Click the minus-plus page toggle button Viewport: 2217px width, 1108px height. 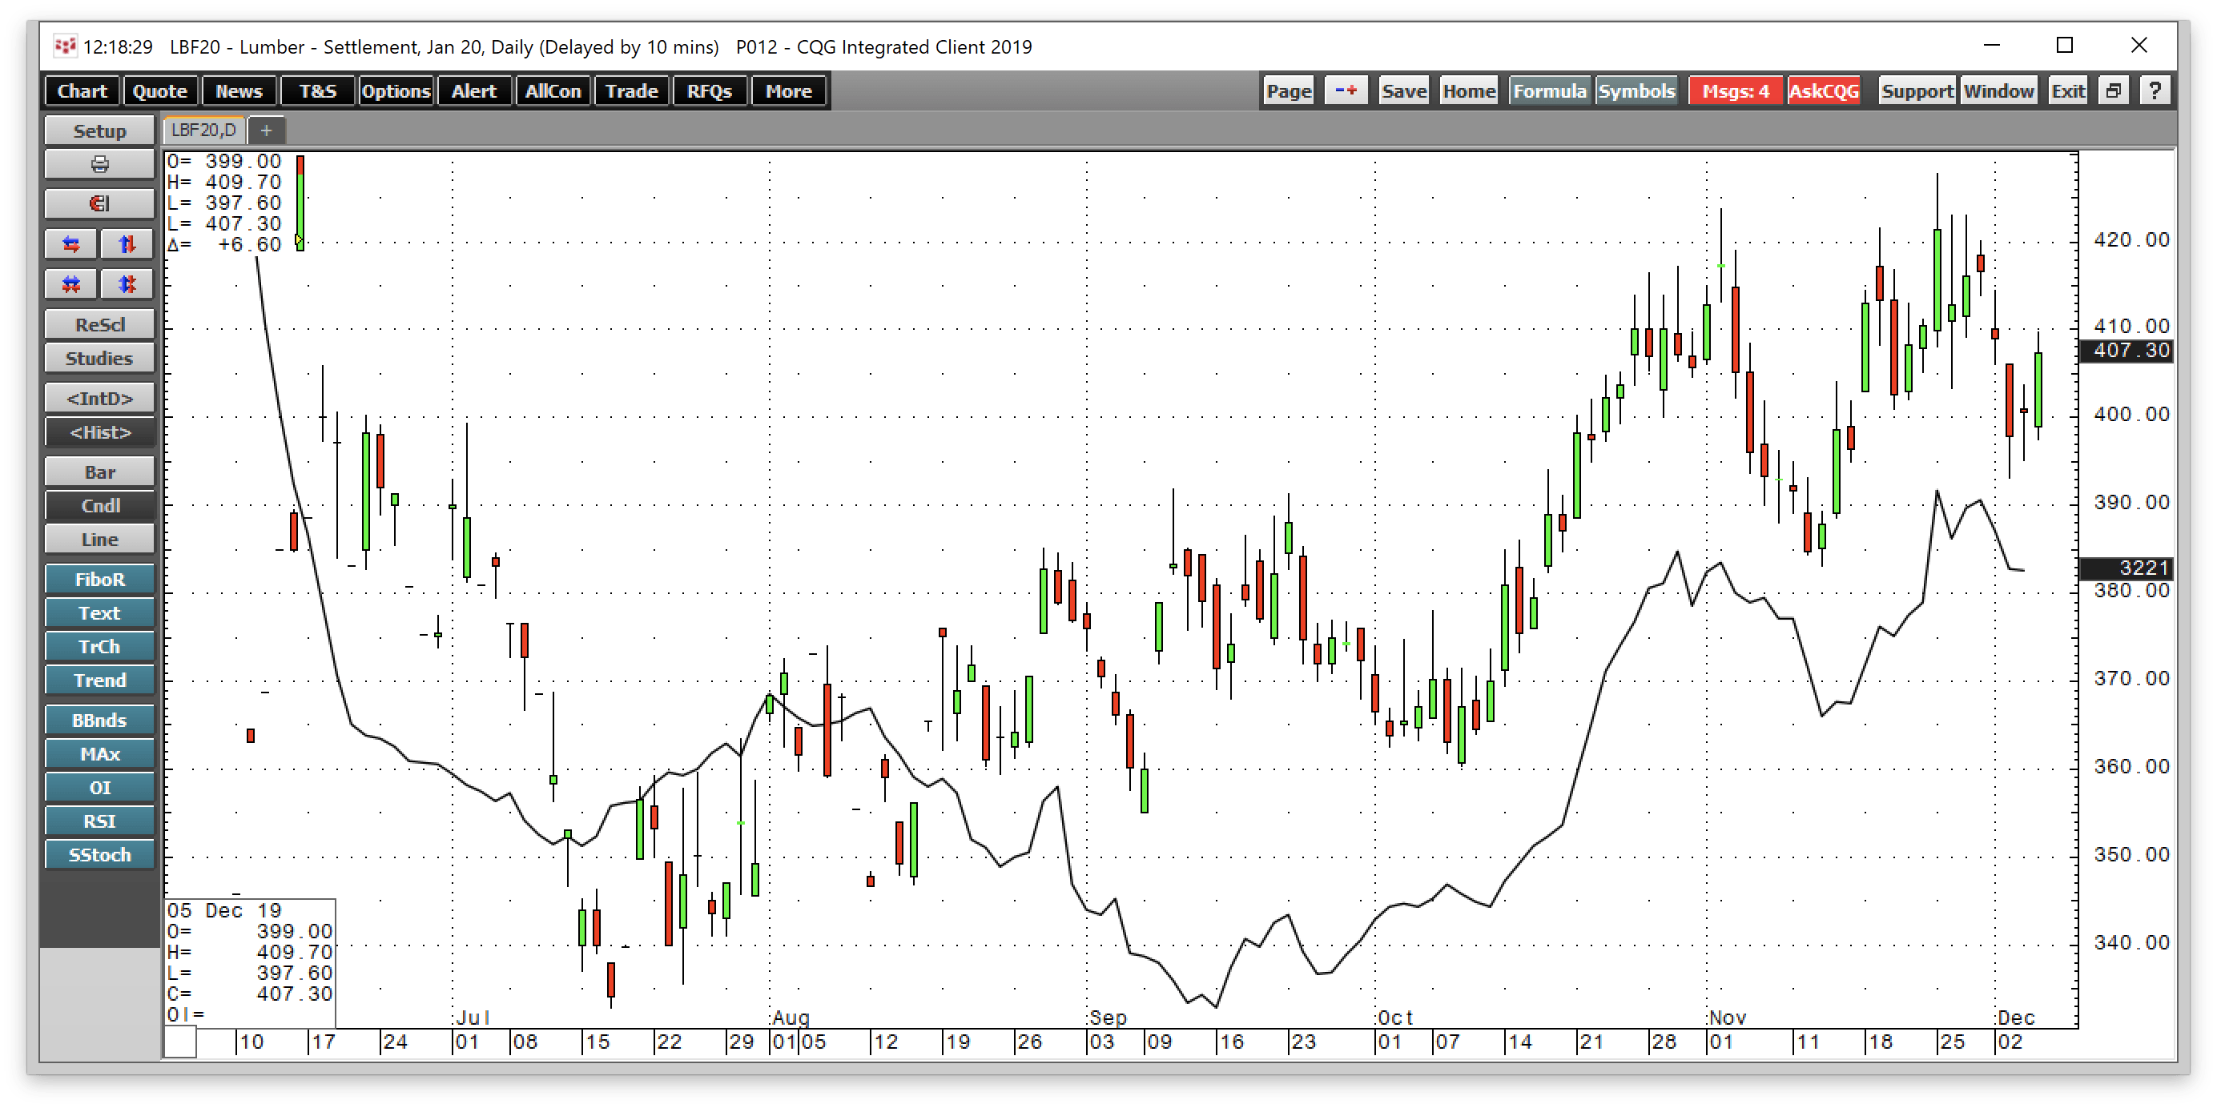(x=1346, y=91)
